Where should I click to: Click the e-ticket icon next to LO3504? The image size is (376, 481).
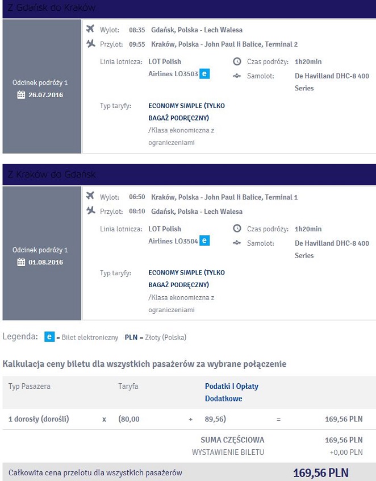(x=204, y=240)
